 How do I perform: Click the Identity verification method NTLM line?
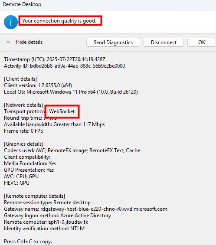point(44,229)
